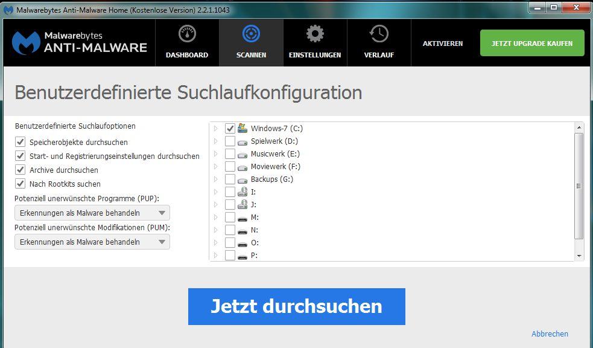Click the Backups (G:) drive icon

[x=243, y=180]
